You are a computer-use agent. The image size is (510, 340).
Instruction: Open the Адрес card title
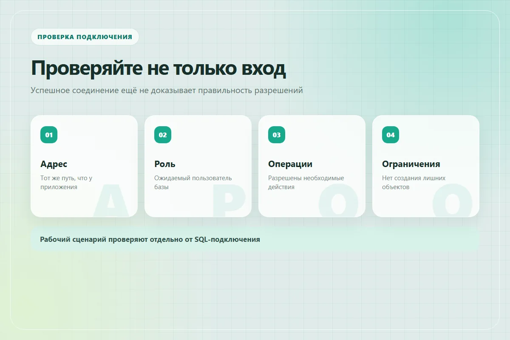pos(54,164)
